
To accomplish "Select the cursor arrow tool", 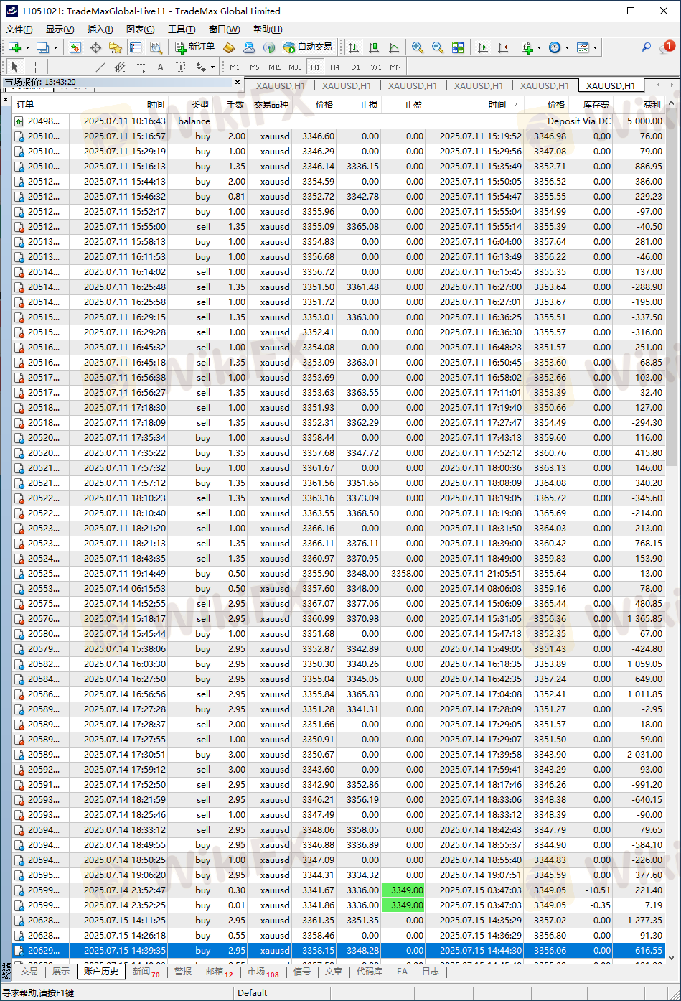I will pos(16,67).
